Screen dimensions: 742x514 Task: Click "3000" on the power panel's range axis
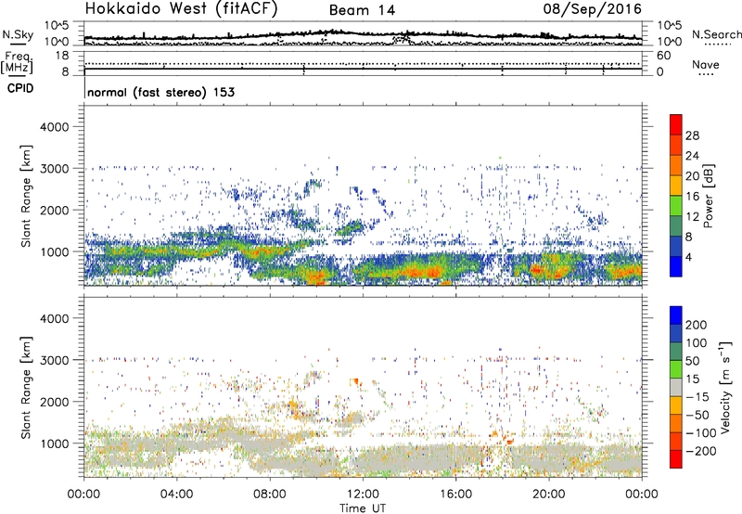[x=55, y=169]
